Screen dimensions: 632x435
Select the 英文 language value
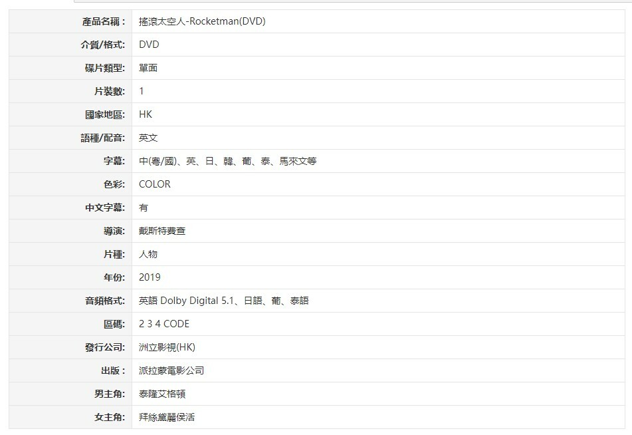point(148,138)
